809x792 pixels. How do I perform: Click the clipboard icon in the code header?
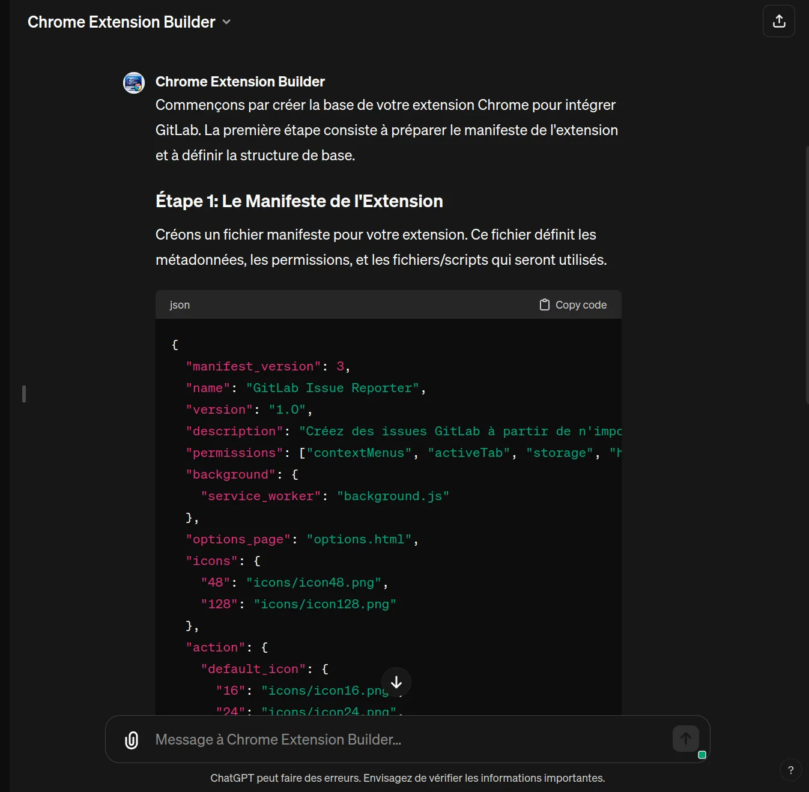click(544, 305)
